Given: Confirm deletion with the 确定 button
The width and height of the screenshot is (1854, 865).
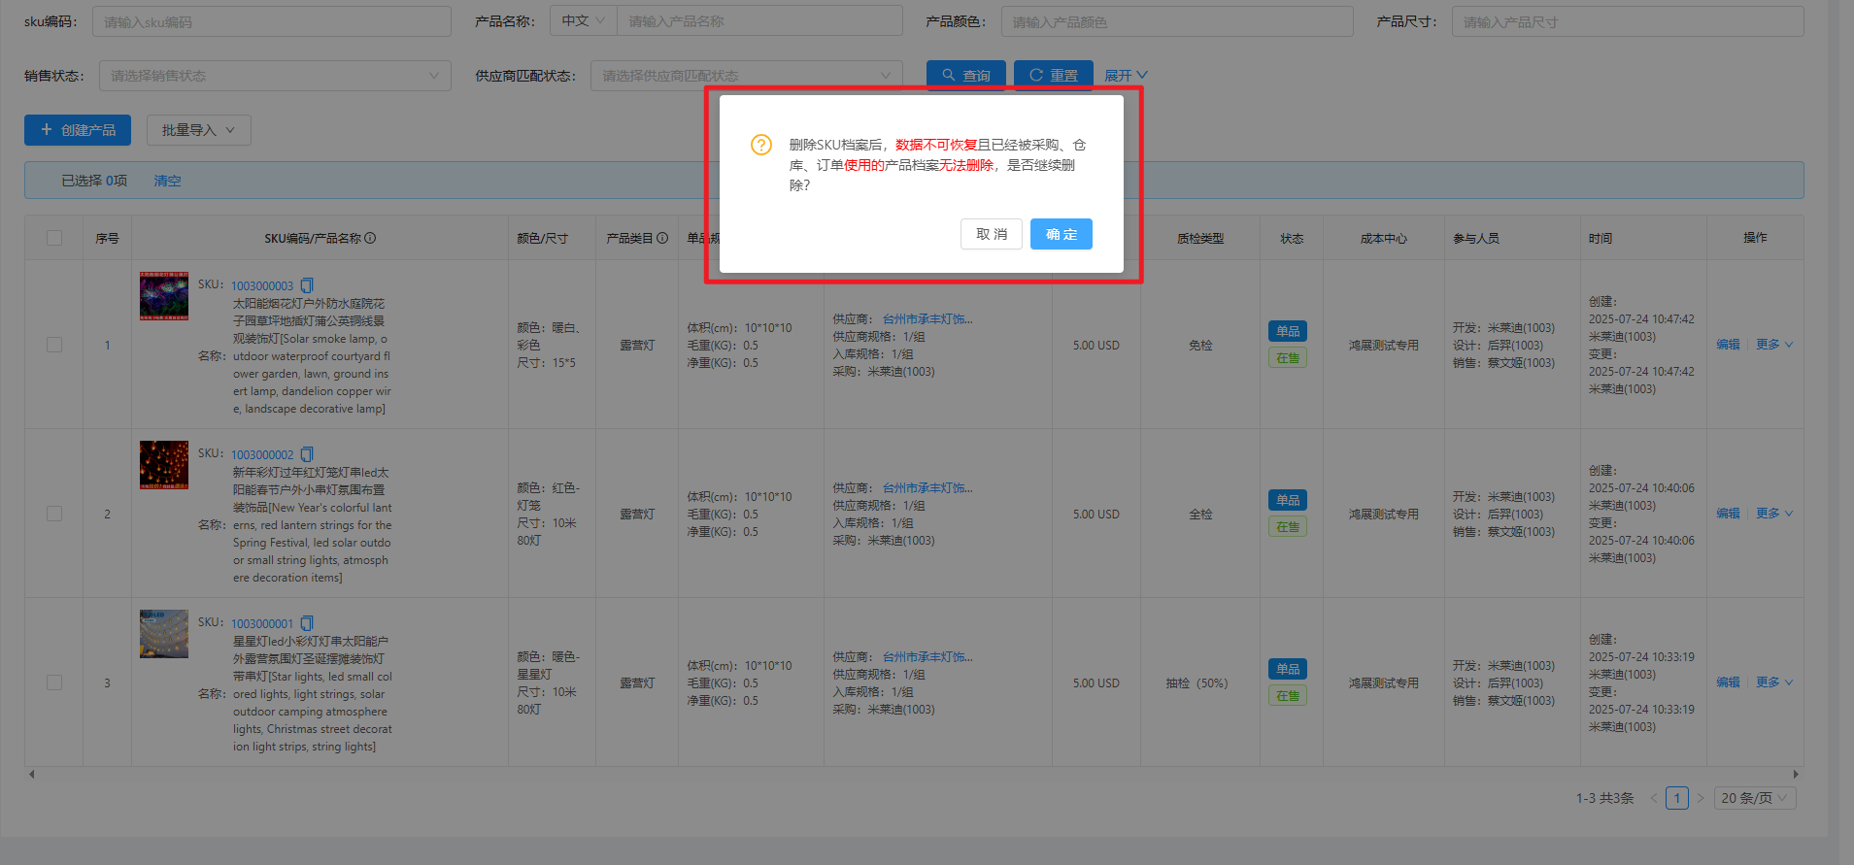Looking at the screenshot, I should click(1061, 234).
